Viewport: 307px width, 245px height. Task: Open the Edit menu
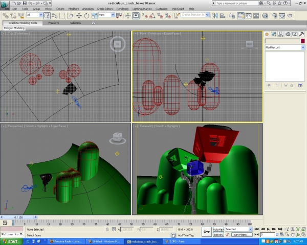click(x=15, y=9)
